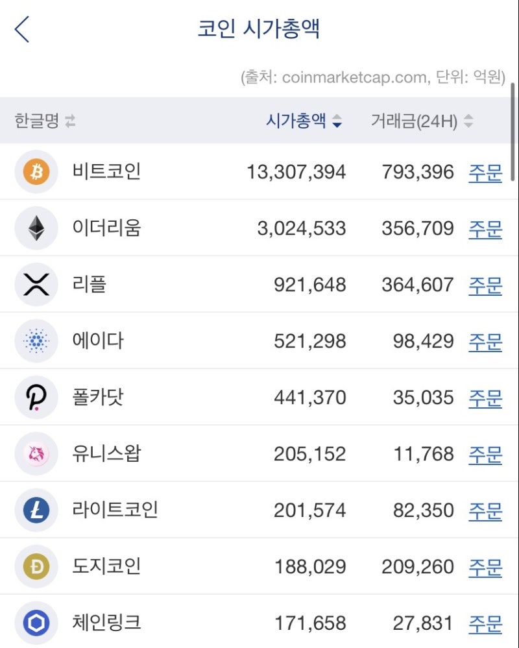Open 주문 link for 도지코인
Viewport: 519px width, 648px height.
pyautogui.click(x=485, y=568)
